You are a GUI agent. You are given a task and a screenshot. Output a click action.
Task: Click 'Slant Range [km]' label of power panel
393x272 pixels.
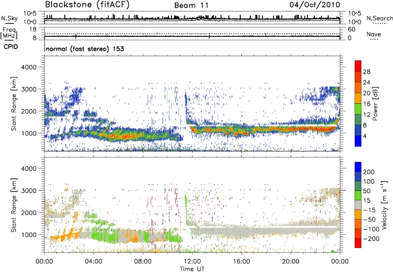14,104
